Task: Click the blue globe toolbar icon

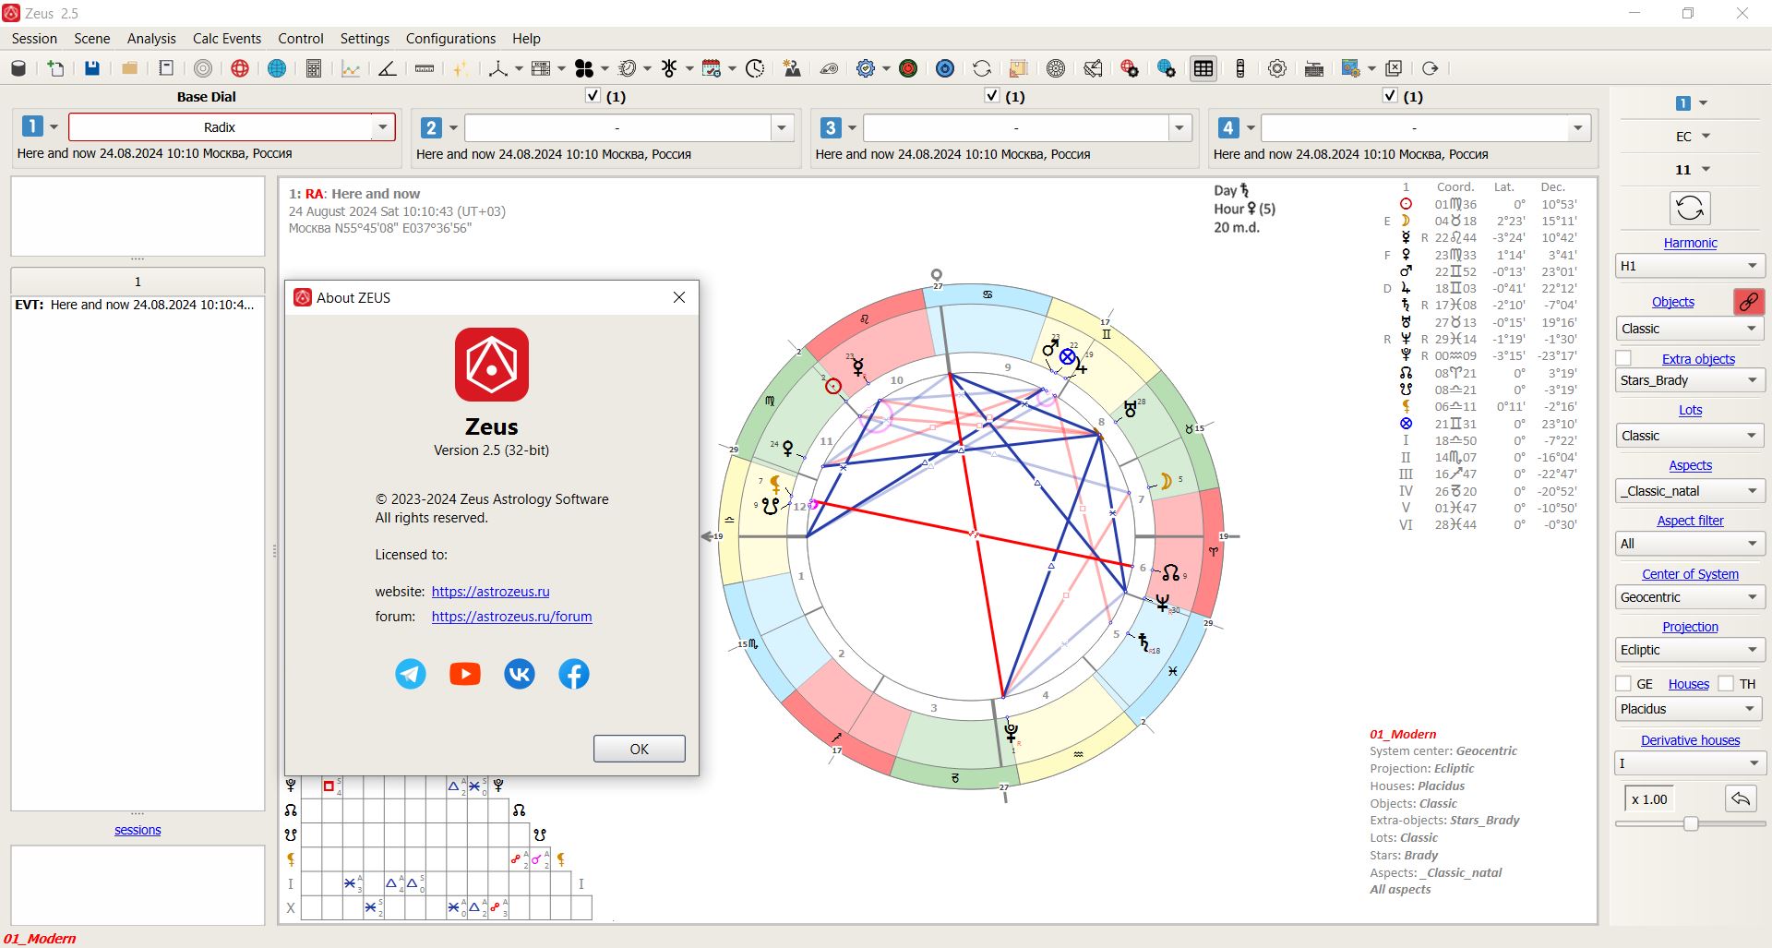Action: 277,68
